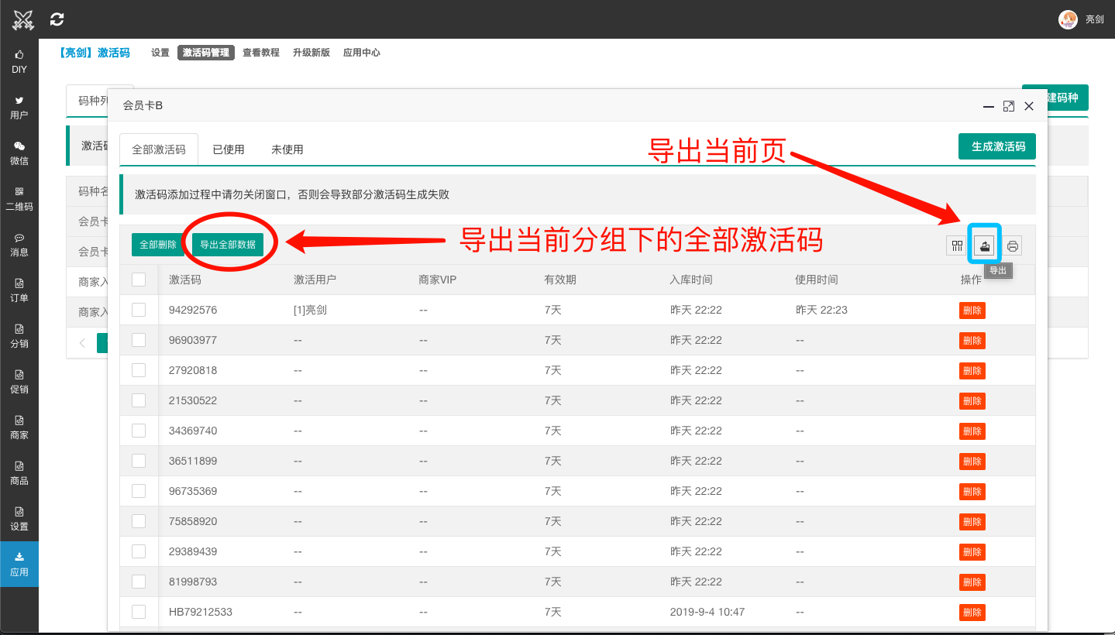The height and width of the screenshot is (635, 1115).
Task: Click the refresh icon in the top bar
Action: [x=56, y=19]
